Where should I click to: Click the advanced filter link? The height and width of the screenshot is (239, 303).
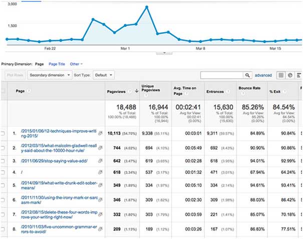click(263, 75)
